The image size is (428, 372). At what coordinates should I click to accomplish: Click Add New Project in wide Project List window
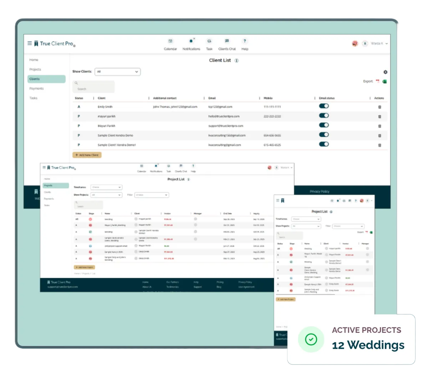click(x=84, y=267)
